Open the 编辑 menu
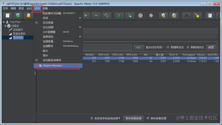 pos(13,8)
